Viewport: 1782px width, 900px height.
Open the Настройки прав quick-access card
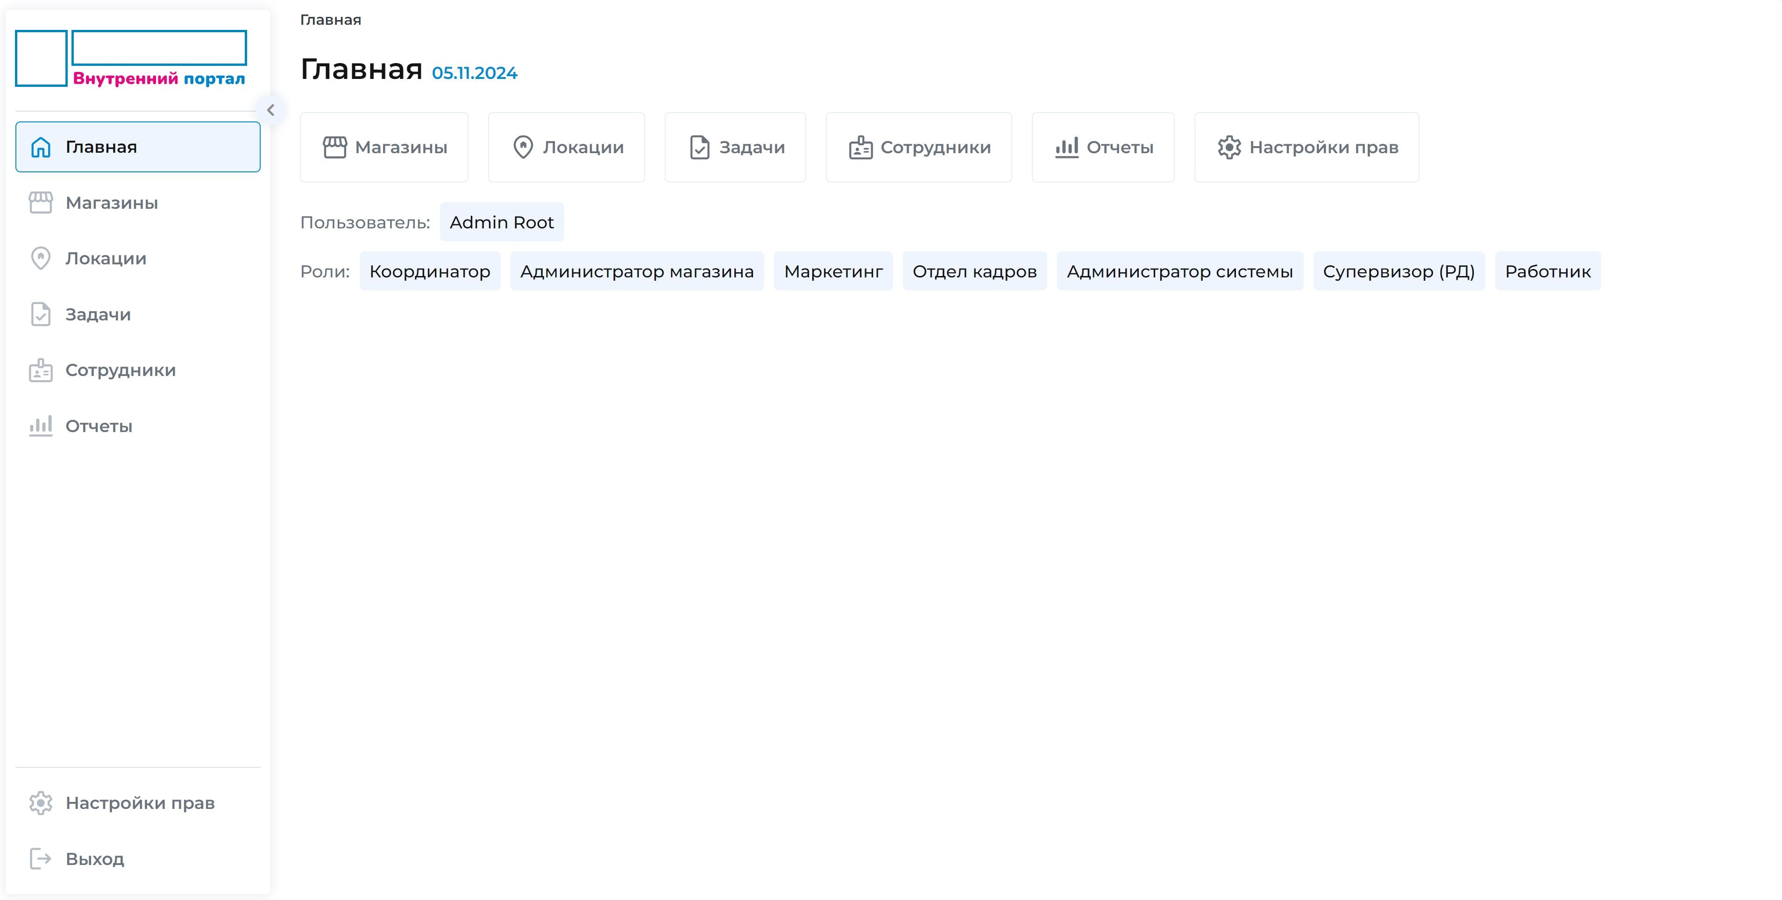click(1307, 147)
